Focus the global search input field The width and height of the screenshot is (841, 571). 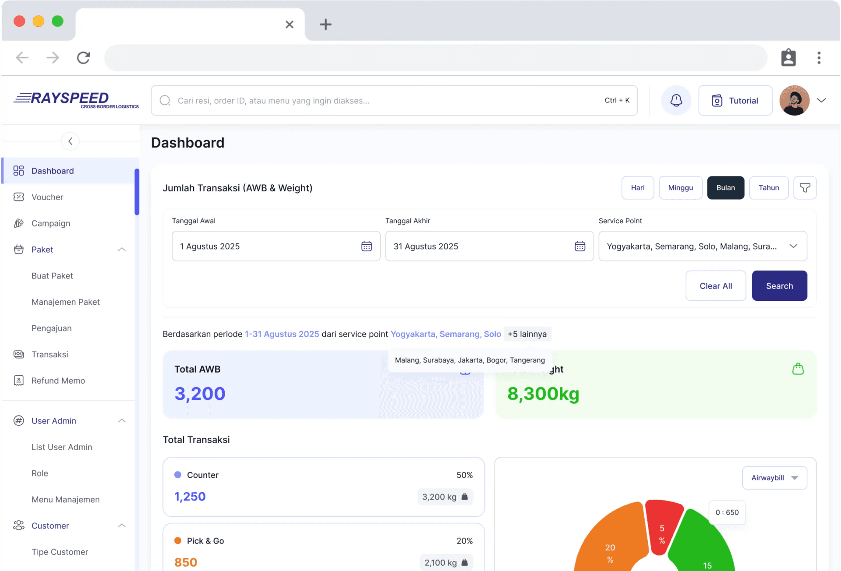pyautogui.click(x=385, y=101)
